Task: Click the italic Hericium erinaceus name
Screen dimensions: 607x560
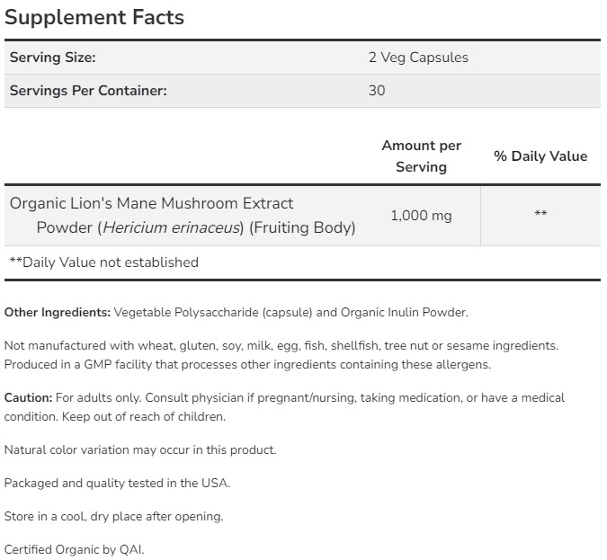Action: click(x=173, y=227)
